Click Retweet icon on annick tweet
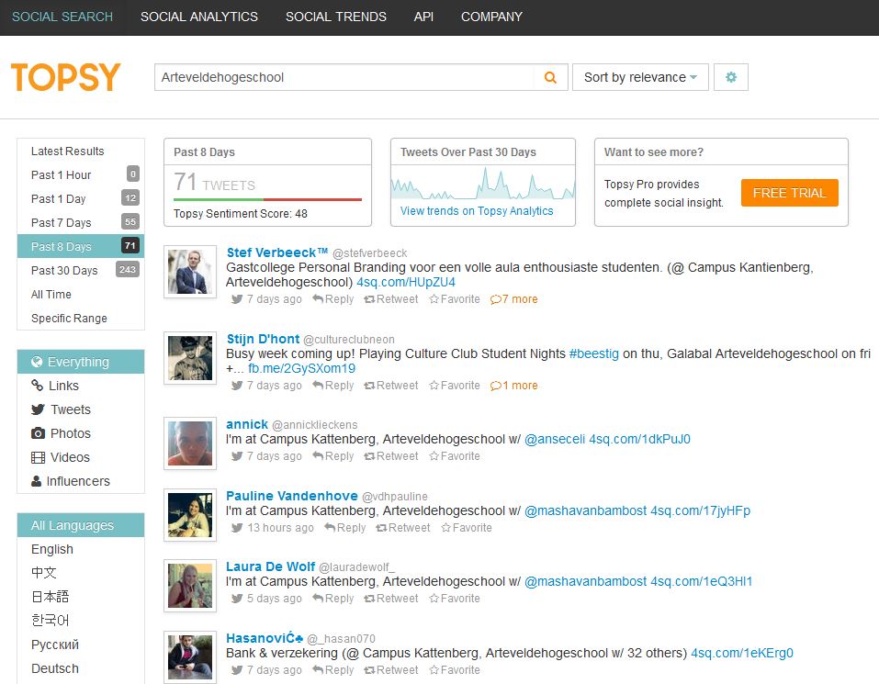This screenshot has width=879, height=684. [369, 456]
